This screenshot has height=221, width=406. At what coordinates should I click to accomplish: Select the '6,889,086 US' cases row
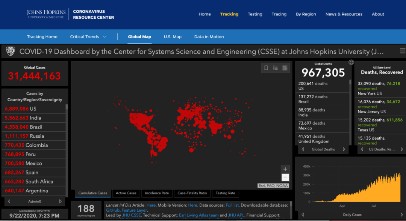34,109
